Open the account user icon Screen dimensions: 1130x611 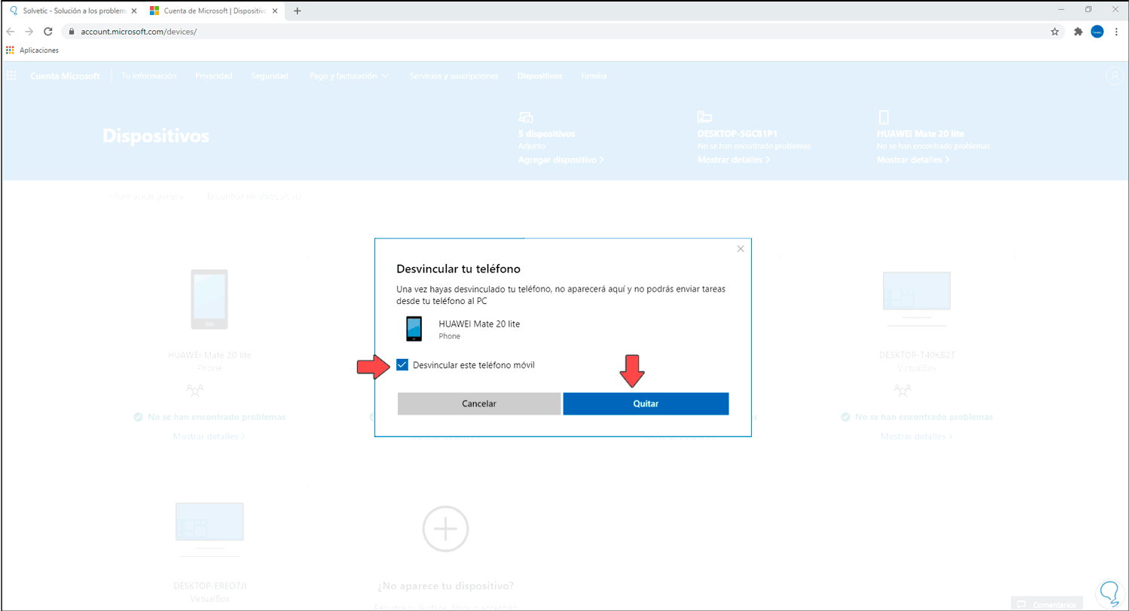pyautogui.click(x=1114, y=76)
